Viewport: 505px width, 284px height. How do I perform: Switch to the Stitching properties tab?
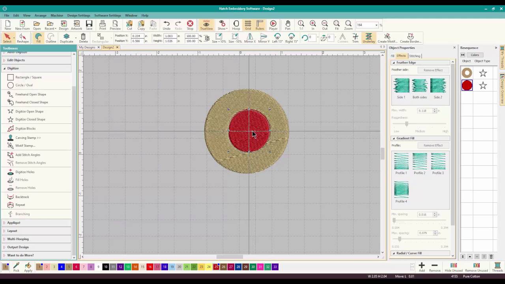(x=415, y=56)
